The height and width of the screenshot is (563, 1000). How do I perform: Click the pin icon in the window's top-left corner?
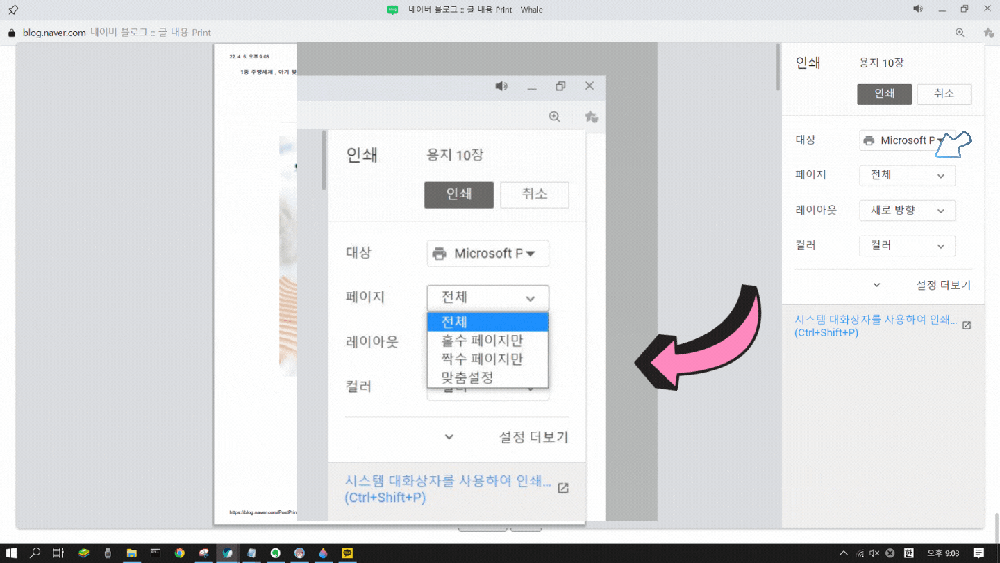click(x=12, y=9)
